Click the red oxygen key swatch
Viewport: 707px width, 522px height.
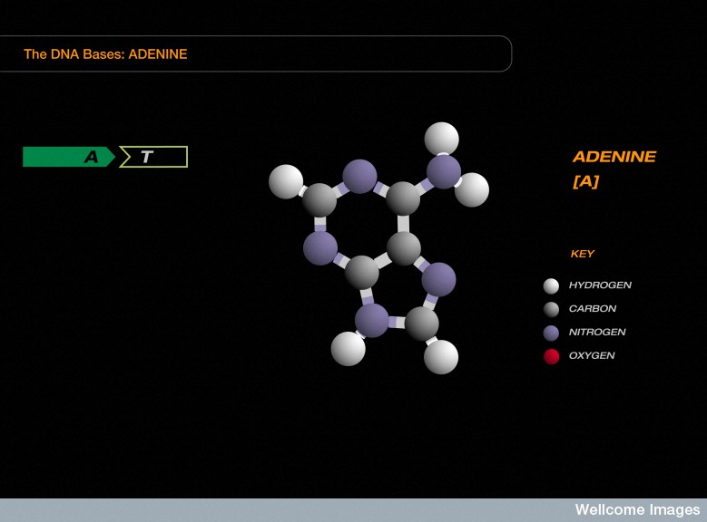(x=551, y=356)
